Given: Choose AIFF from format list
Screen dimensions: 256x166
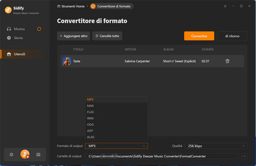Looking at the screenshot, I should click(x=116, y=131).
